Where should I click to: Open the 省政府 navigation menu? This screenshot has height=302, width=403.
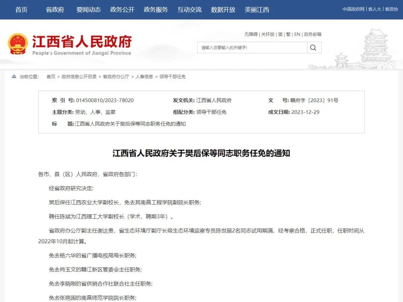[55, 10]
